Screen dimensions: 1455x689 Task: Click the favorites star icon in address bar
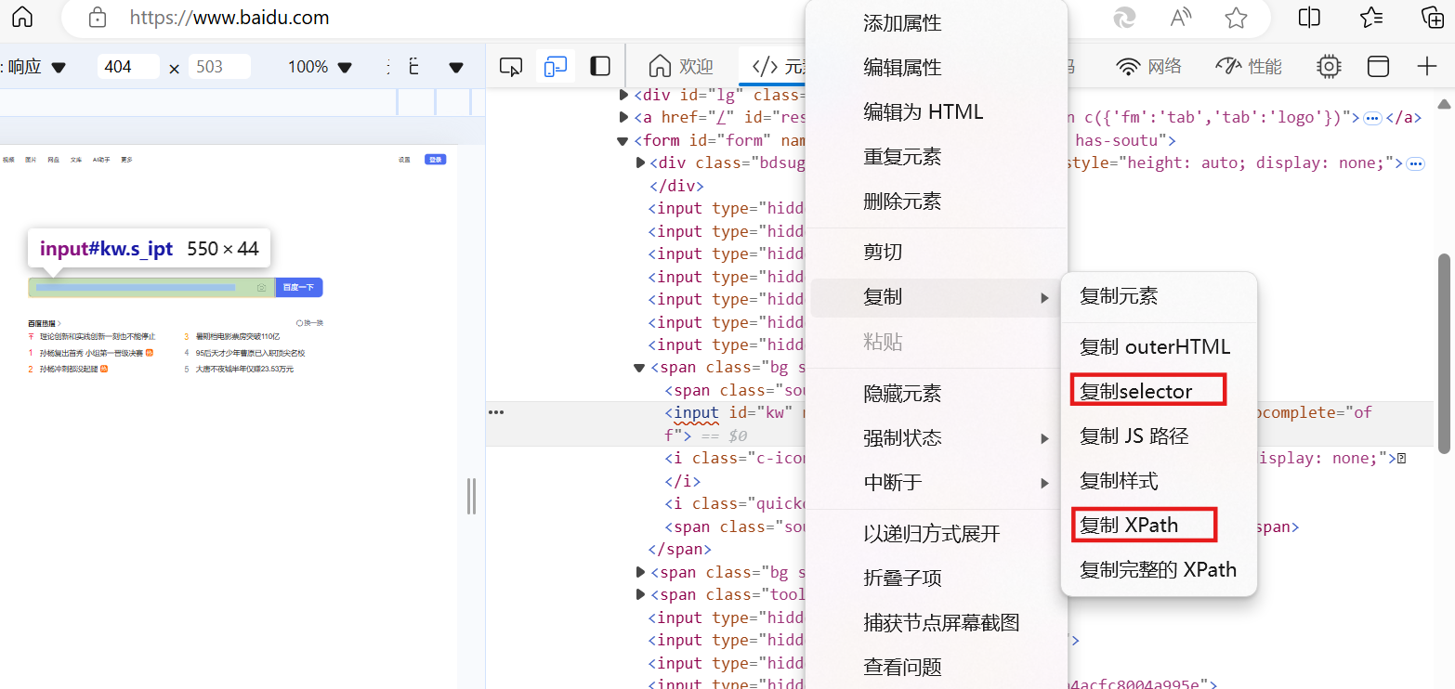point(1236,17)
